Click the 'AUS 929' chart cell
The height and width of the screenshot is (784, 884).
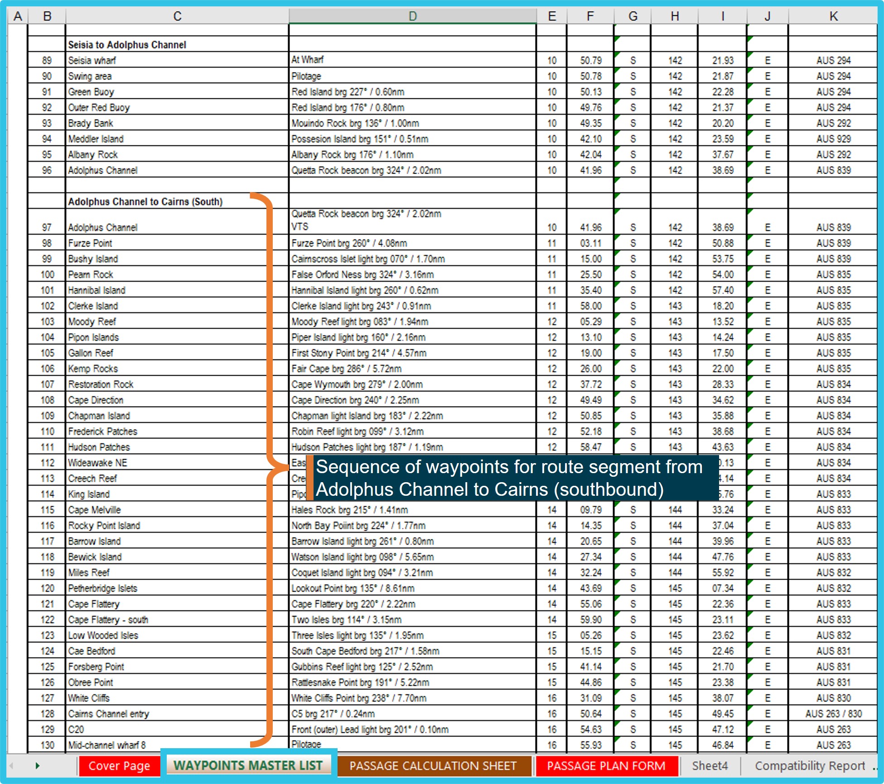pyautogui.click(x=833, y=139)
